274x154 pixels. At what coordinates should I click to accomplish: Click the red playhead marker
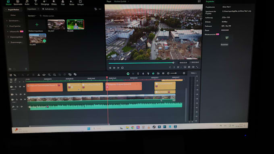point(107,77)
